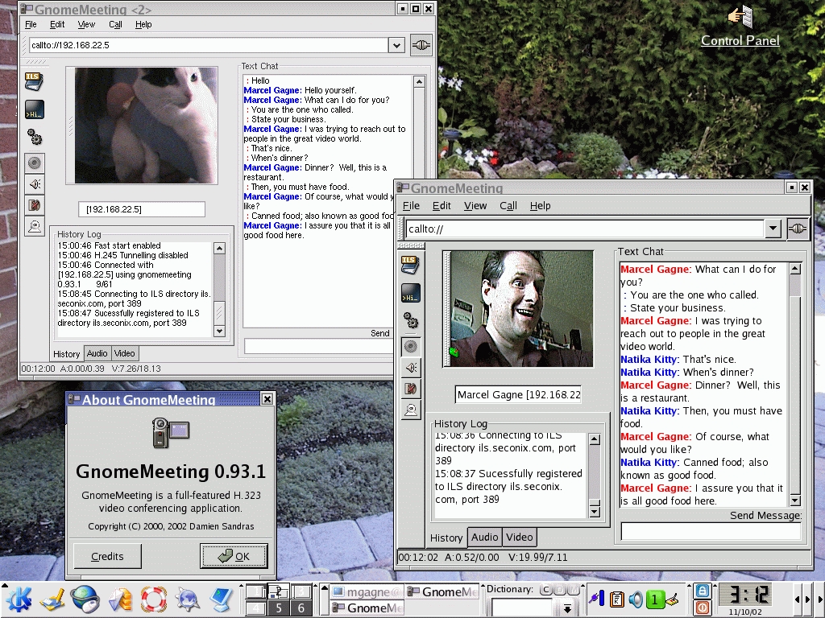Image resolution: width=825 pixels, height=618 pixels.
Task: Expand the callto://192.168.22.5 address history dropdown
Action: click(396, 45)
